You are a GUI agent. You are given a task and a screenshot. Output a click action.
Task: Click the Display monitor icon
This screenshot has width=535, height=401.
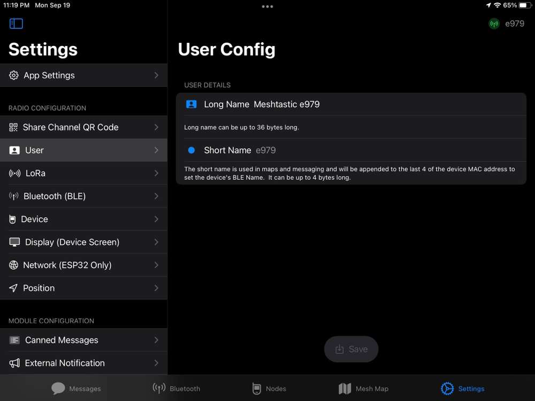tap(14, 242)
